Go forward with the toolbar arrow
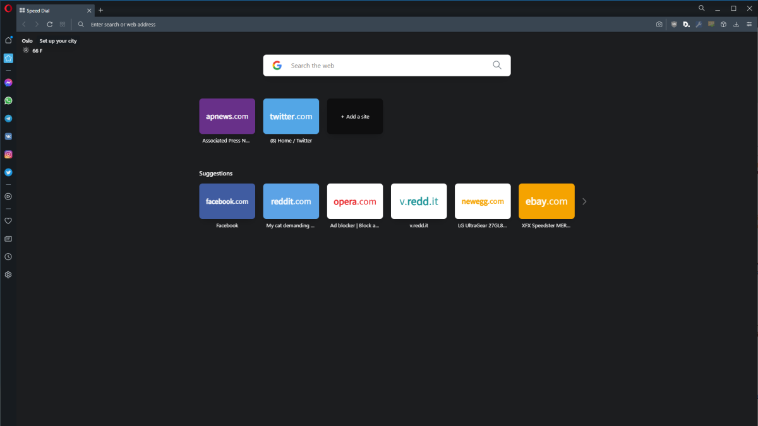This screenshot has height=426, width=758. [37, 24]
